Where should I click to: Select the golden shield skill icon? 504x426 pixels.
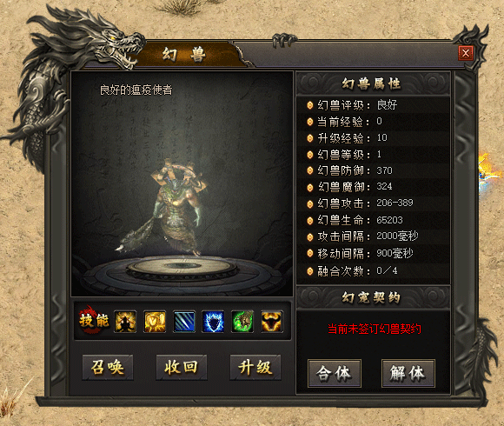[155, 321]
